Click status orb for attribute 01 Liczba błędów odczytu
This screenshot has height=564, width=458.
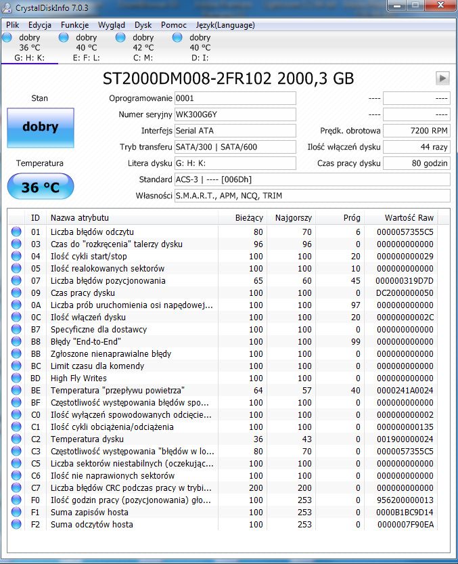pyautogui.click(x=16, y=232)
